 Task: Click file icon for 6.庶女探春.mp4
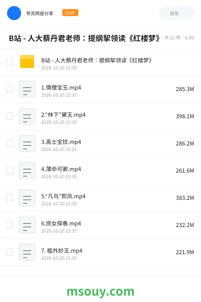pos(27,225)
